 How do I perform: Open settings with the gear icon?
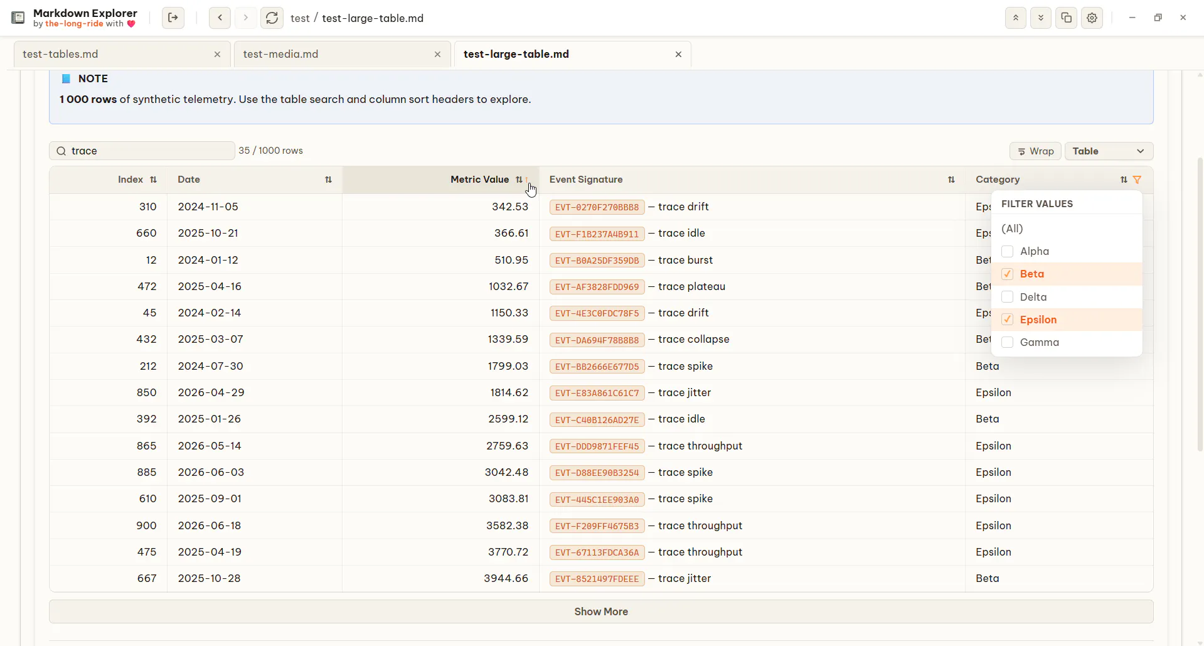1092,18
